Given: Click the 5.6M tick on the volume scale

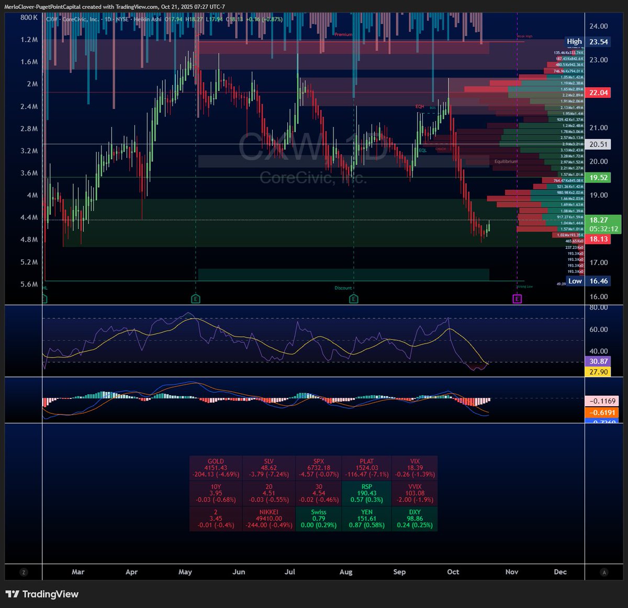Looking at the screenshot, I should 29,284.
